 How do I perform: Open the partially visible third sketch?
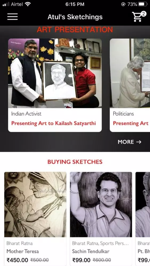(143, 219)
